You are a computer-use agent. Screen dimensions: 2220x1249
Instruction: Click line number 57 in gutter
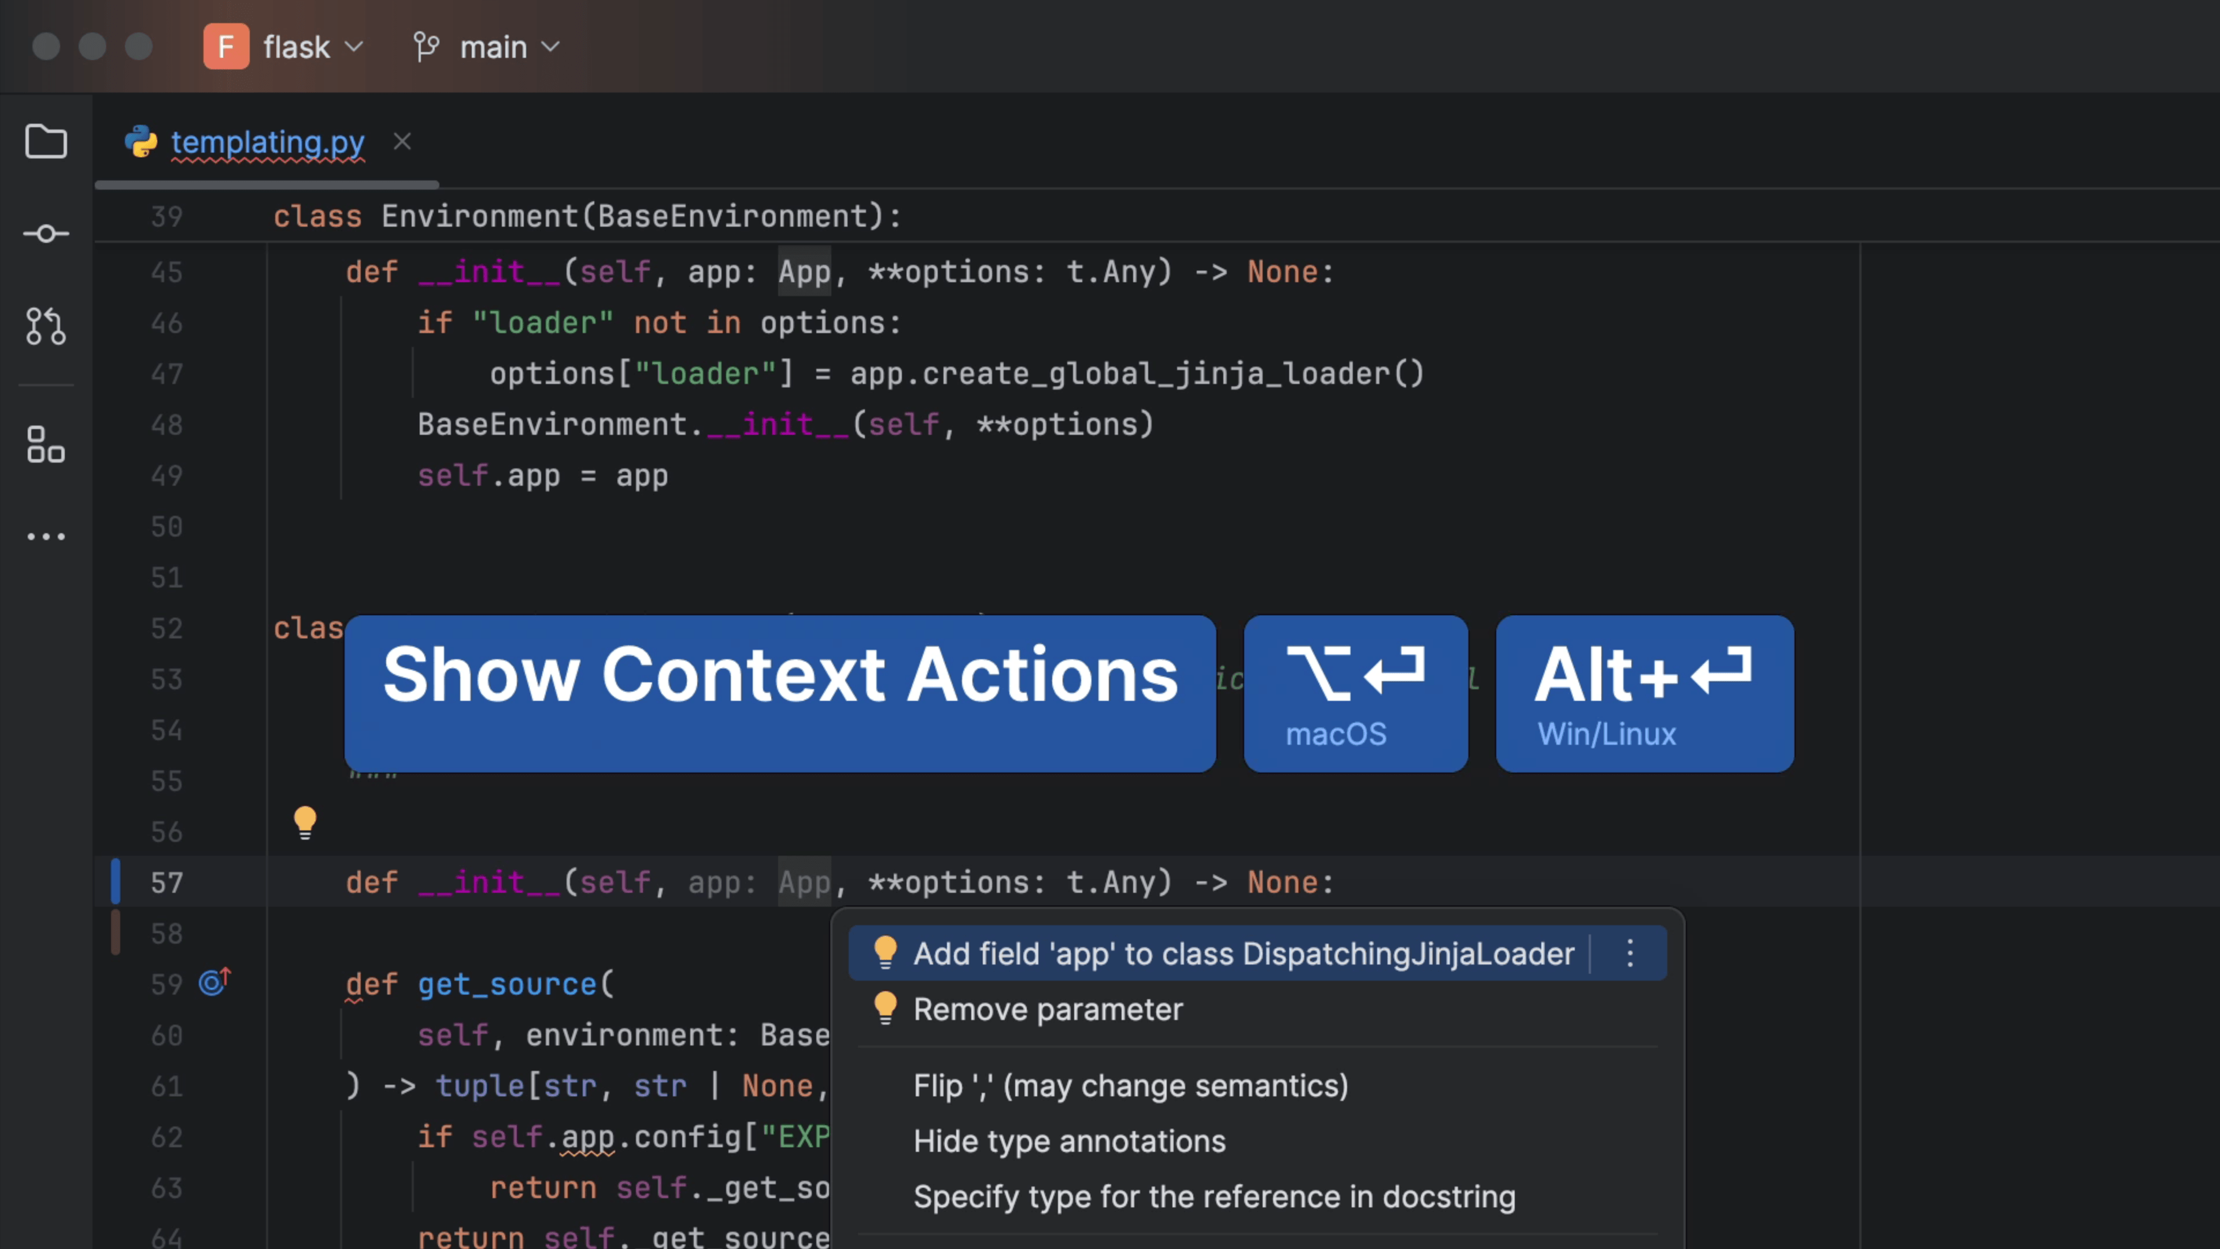pos(166,882)
